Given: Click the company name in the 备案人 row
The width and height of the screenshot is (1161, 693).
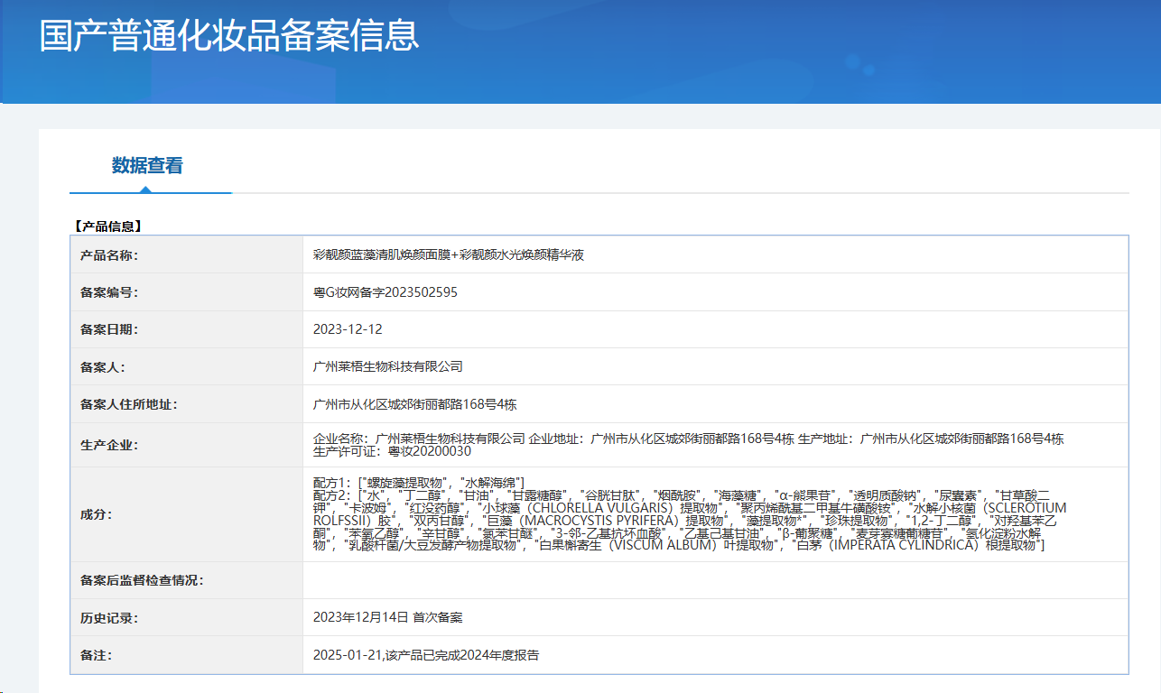Looking at the screenshot, I should pos(387,367).
